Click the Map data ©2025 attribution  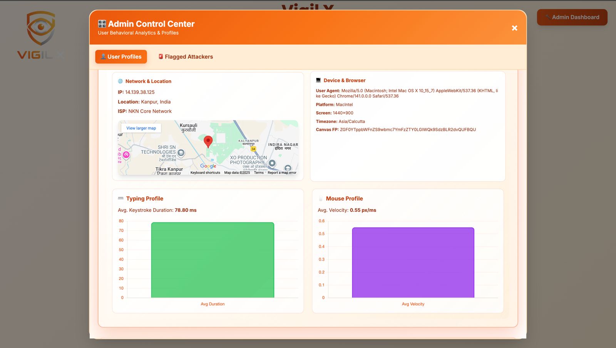click(x=237, y=173)
